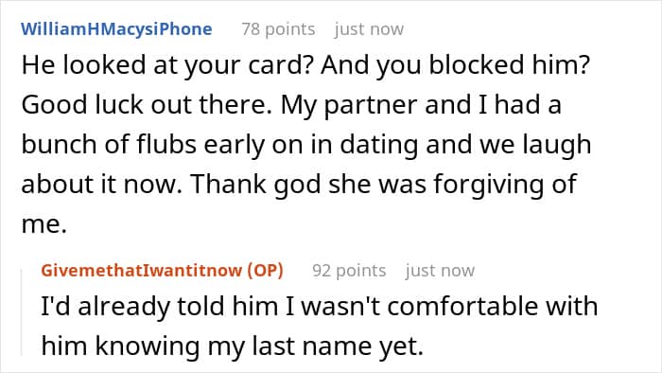662x373 pixels.
Task: Click the 78 points score
Action: tap(278, 29)
